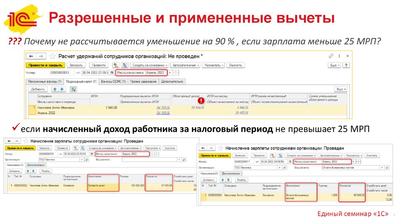
Task: Switch to Пенсионные взносы (1) tab
Action: coord(45,82)
